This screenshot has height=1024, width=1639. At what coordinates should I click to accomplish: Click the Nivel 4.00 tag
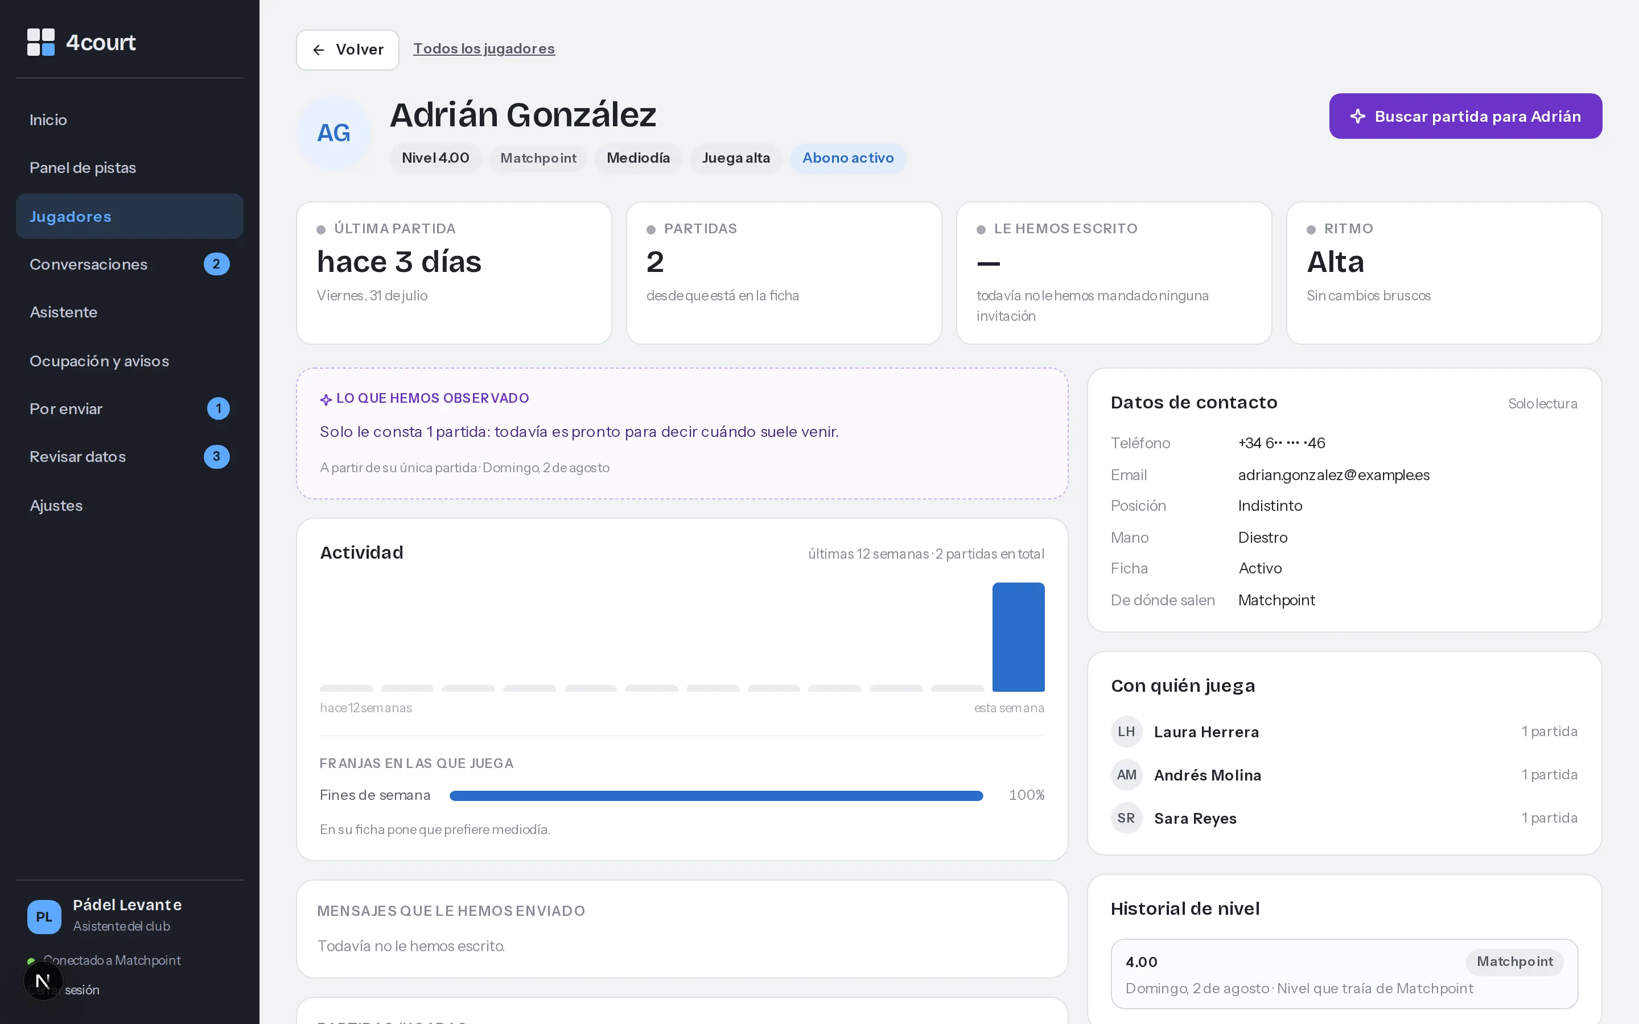[x=435, y=158]
